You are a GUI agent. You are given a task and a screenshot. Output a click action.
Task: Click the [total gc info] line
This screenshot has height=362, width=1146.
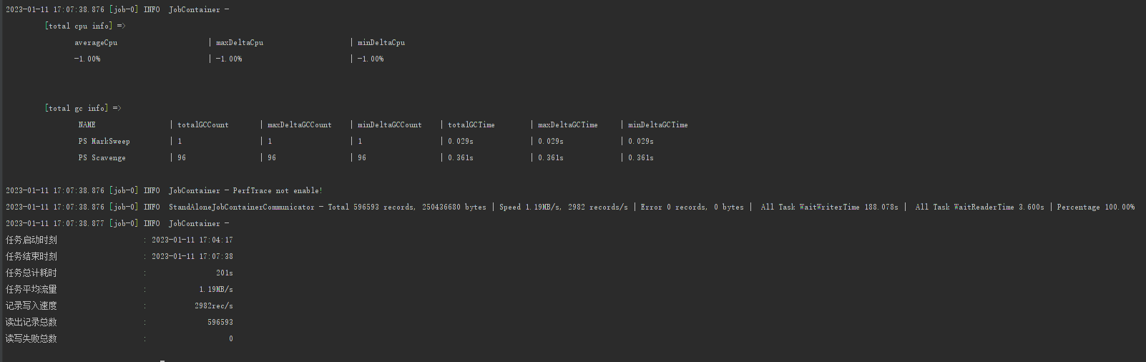pos(83,109)
